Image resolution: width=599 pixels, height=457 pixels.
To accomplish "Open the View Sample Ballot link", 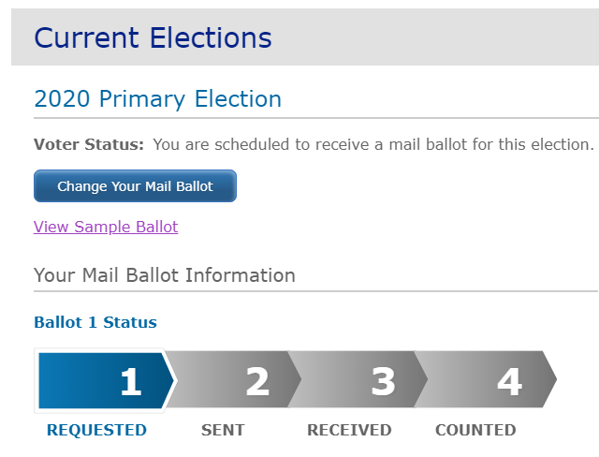I will pos(106,227).
